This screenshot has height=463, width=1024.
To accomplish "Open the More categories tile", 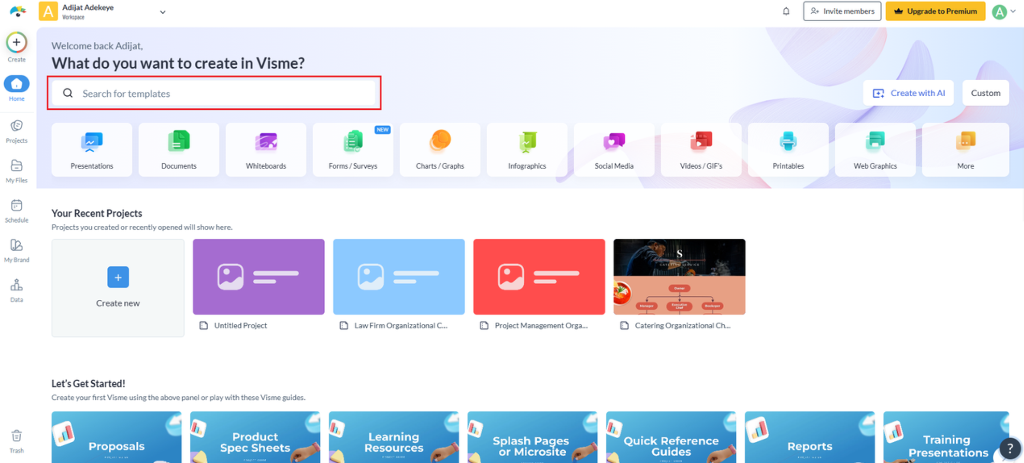I will pos(965,150).
